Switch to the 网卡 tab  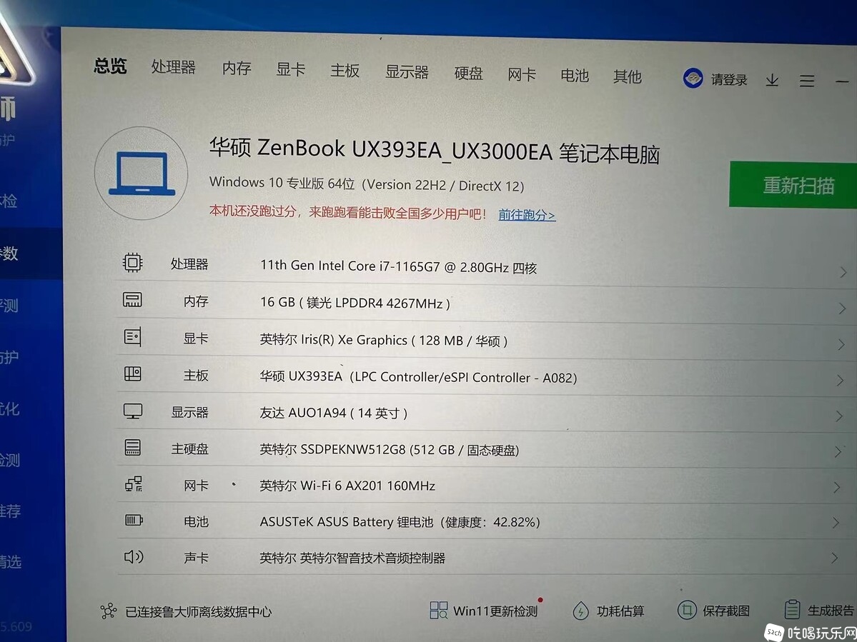[521, 74]
